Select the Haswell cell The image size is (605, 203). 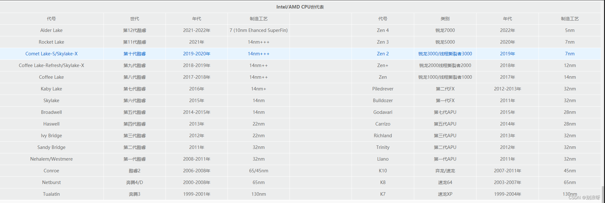click(51, 124)
